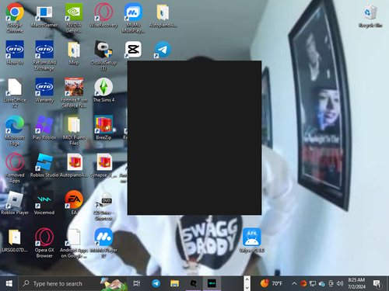Open the notification center icon

click(377, 284)
